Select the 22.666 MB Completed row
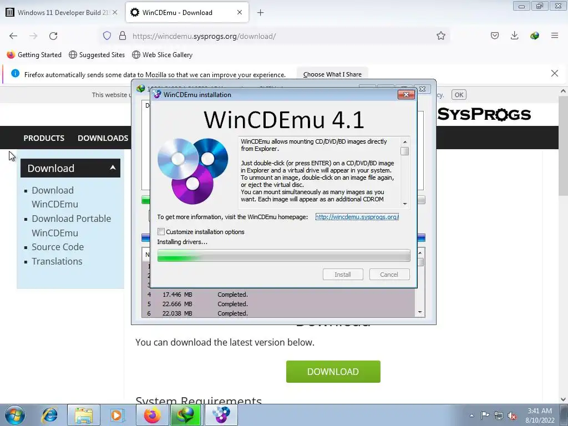Screen dimensions: 568x426 279,304
